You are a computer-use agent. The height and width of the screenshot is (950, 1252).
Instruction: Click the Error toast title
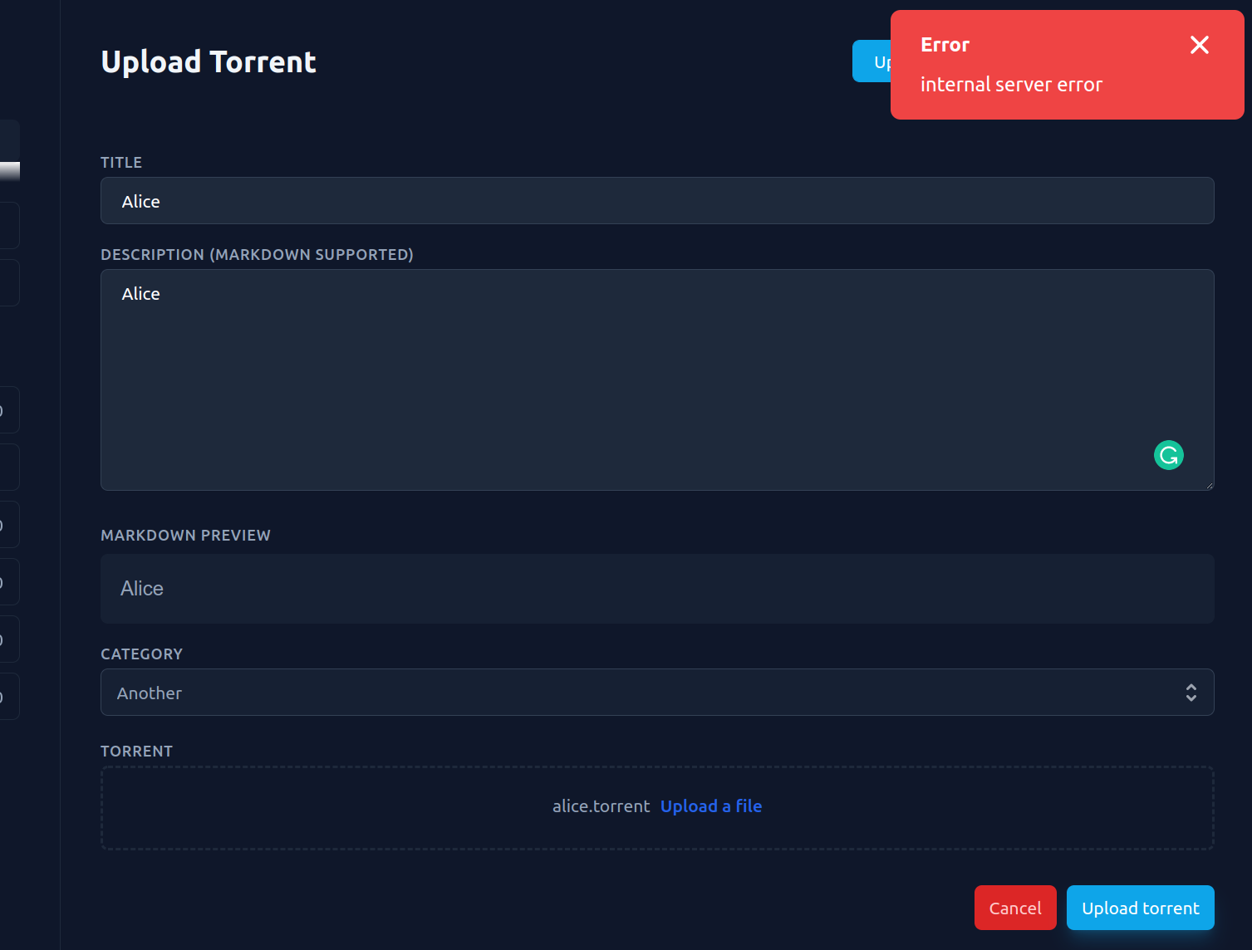point(945,45)
